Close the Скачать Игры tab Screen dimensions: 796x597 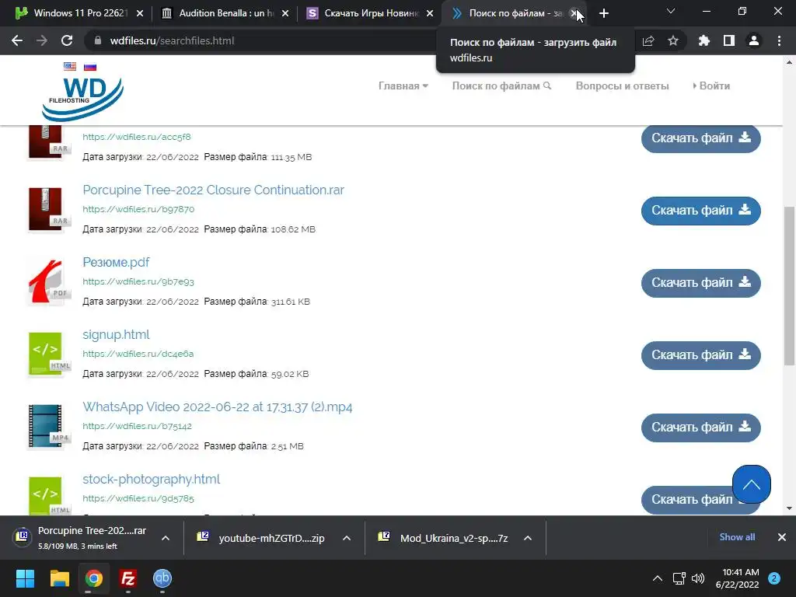point(430,13)
